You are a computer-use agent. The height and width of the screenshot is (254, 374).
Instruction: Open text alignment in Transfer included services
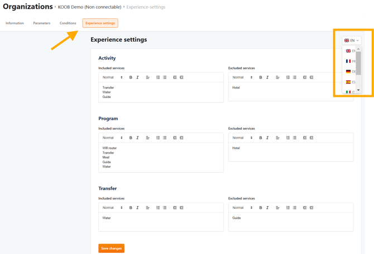click(x=147, y=208)
